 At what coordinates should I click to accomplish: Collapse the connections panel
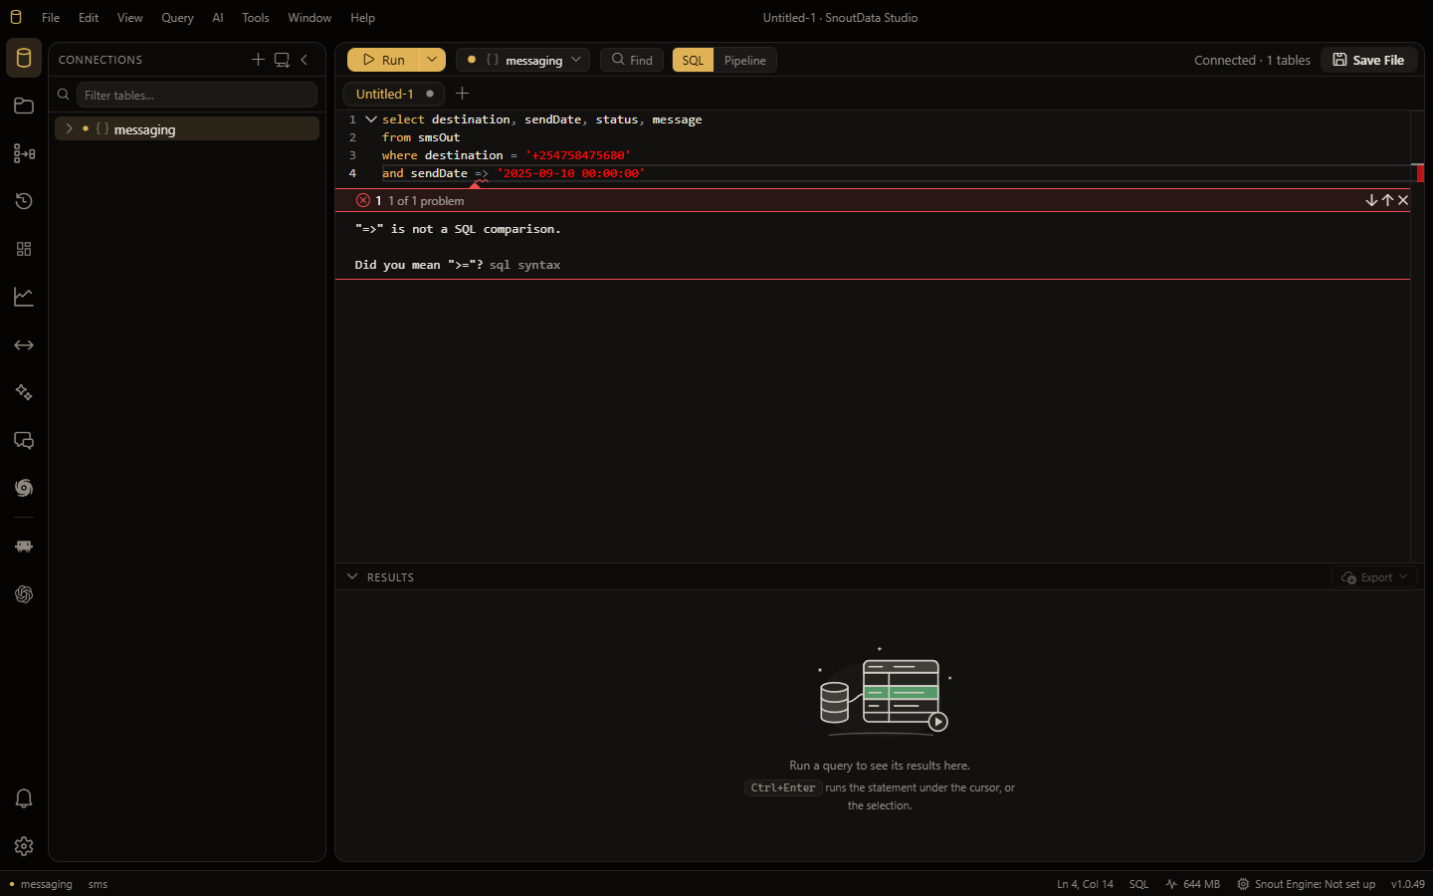pyautogui.click(x=305, y=60)
